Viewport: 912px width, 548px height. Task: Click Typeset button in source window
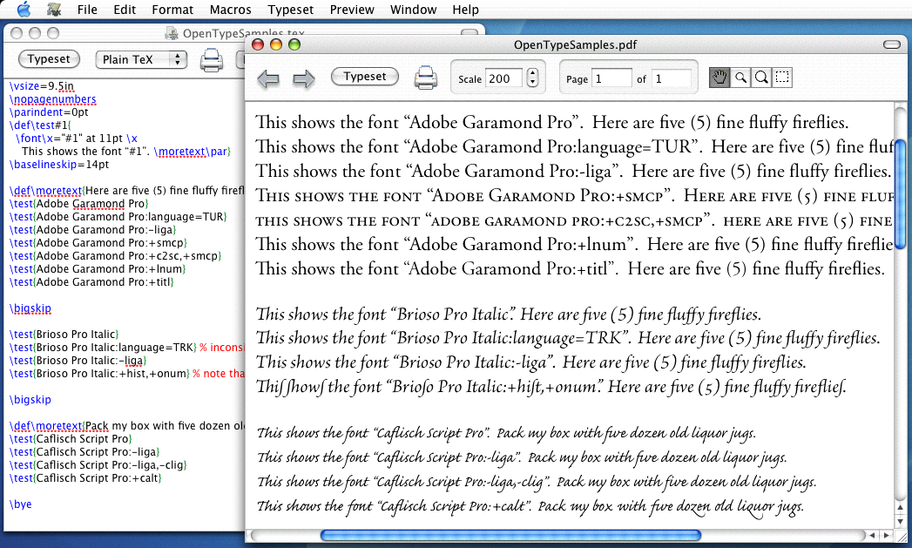[x=49, y=58]
